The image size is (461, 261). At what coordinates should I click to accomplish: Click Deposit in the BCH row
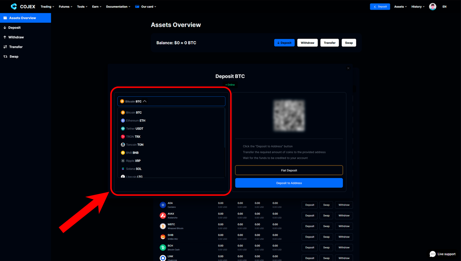(x=310, y=248)
